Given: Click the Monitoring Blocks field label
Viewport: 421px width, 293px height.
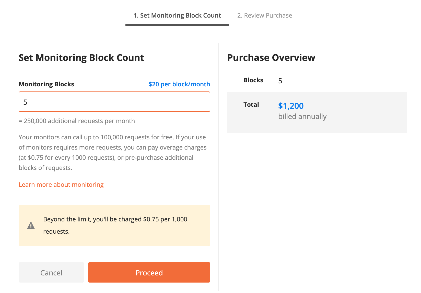Looking at the screenshot, I should (46, 84).
